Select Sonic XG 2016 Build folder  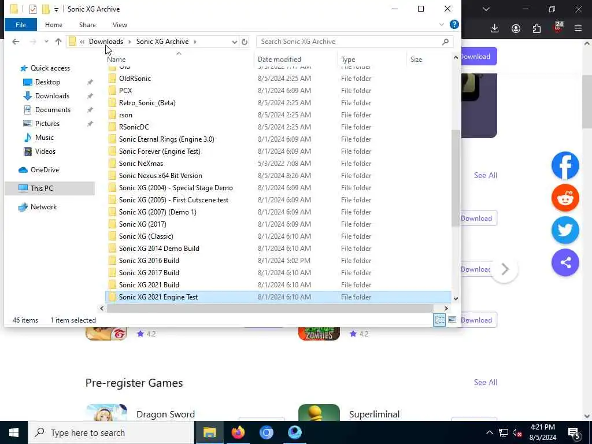click(x=149, y=261)
